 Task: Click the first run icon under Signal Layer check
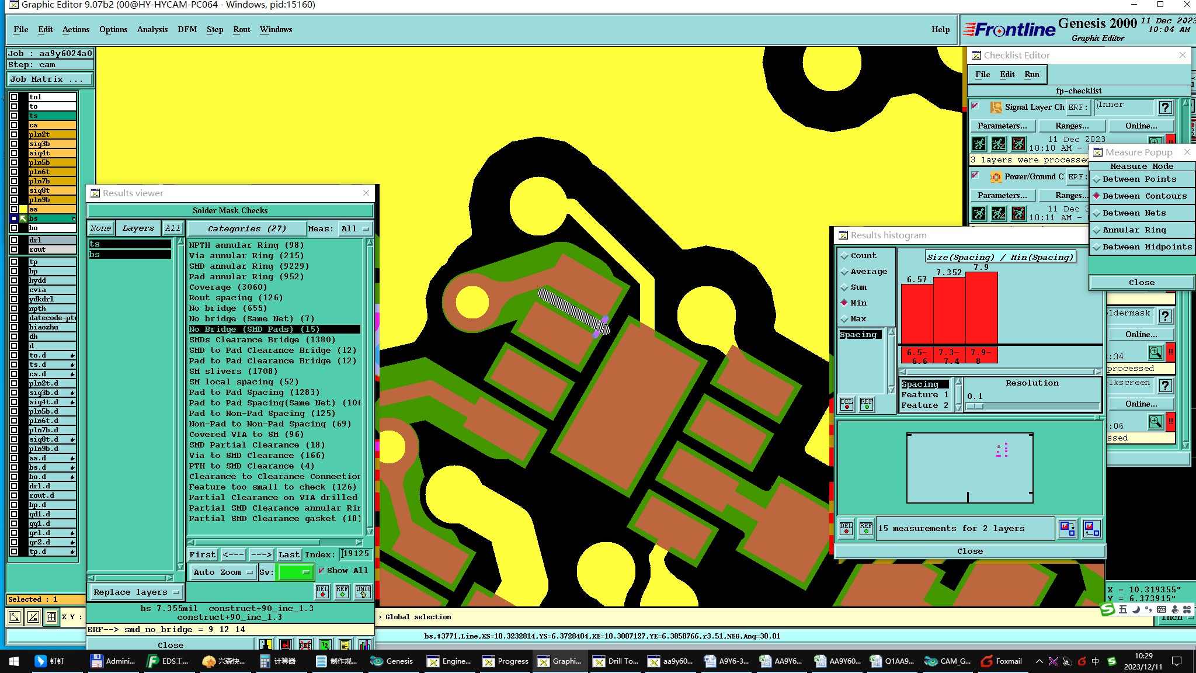[x=979, y=144]
